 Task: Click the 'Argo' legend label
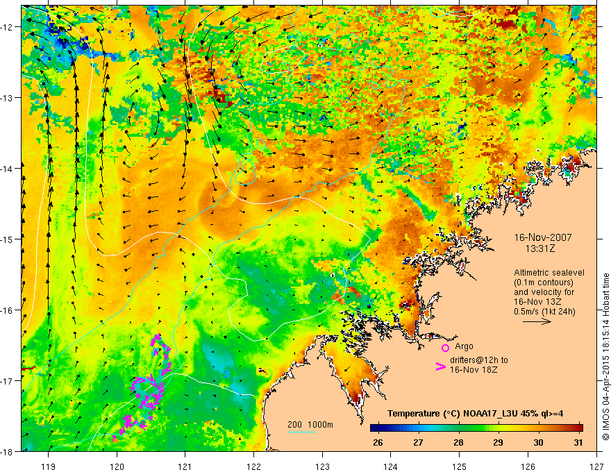pos(464,346)
